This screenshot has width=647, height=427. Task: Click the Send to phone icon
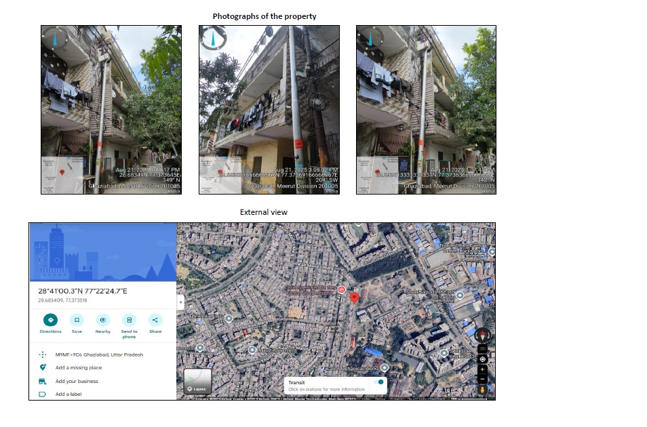click(129, 320)
